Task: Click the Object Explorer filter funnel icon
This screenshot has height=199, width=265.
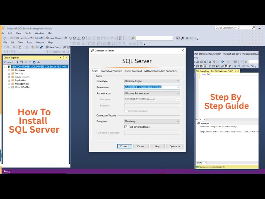Action: (30, 62)
